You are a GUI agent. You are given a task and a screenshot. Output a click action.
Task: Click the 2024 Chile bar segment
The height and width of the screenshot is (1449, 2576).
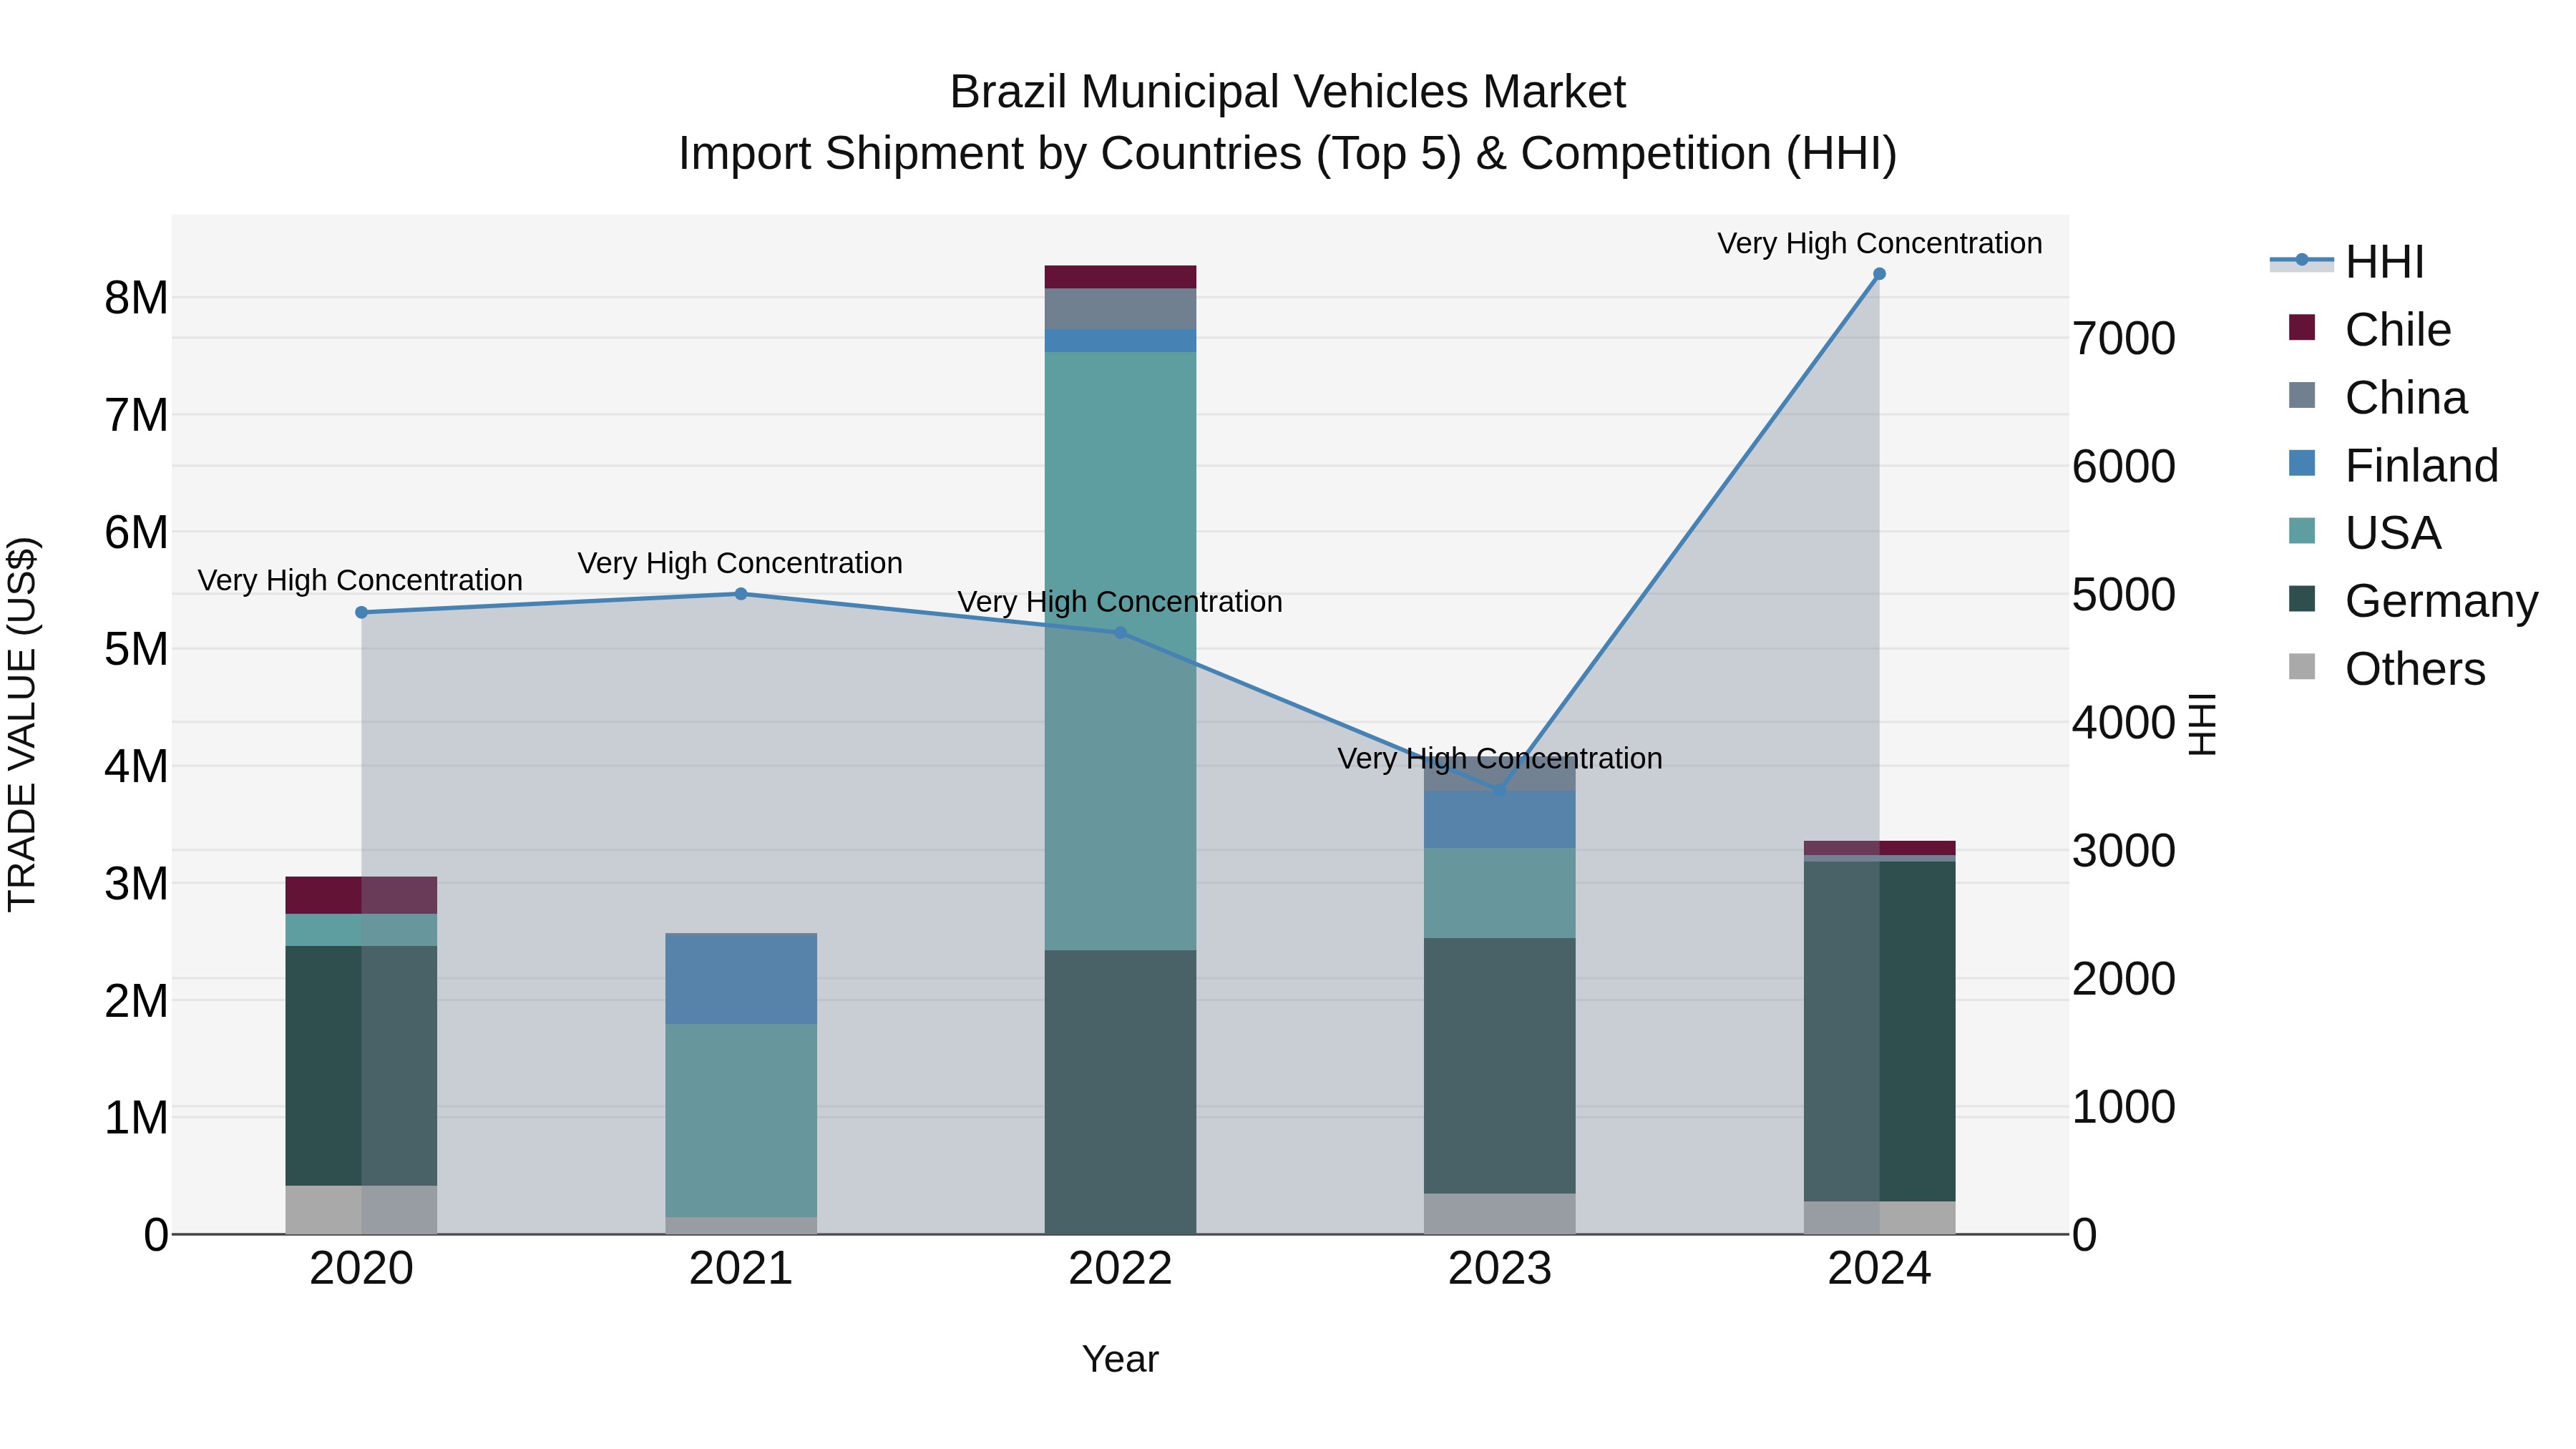point(1879,848)
